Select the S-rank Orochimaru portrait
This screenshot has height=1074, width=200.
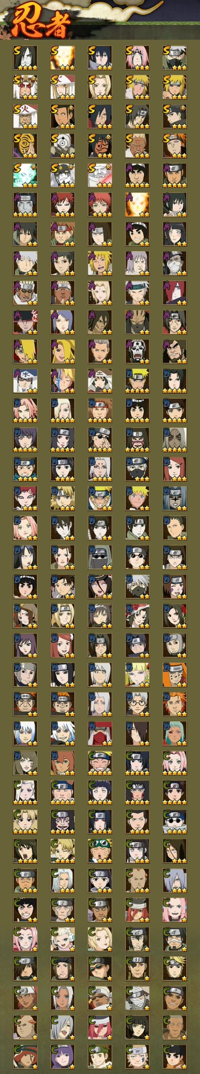pyautogui.click(x=25, y=58)
